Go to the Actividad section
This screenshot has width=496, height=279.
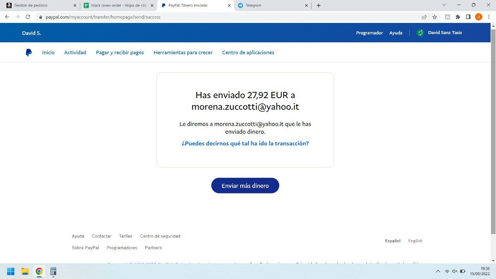tap(75, 52)
